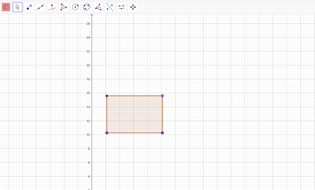Click the y-axis label 26
Viewport: 315px width, 190px height.
[88, 24]
